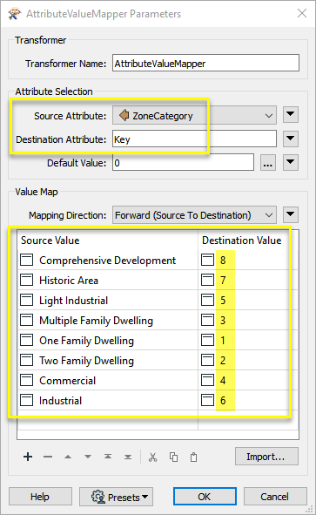Click the Transformer Name text field
Image resolution: width=316 pixels, height=515 pixels.
205,63
